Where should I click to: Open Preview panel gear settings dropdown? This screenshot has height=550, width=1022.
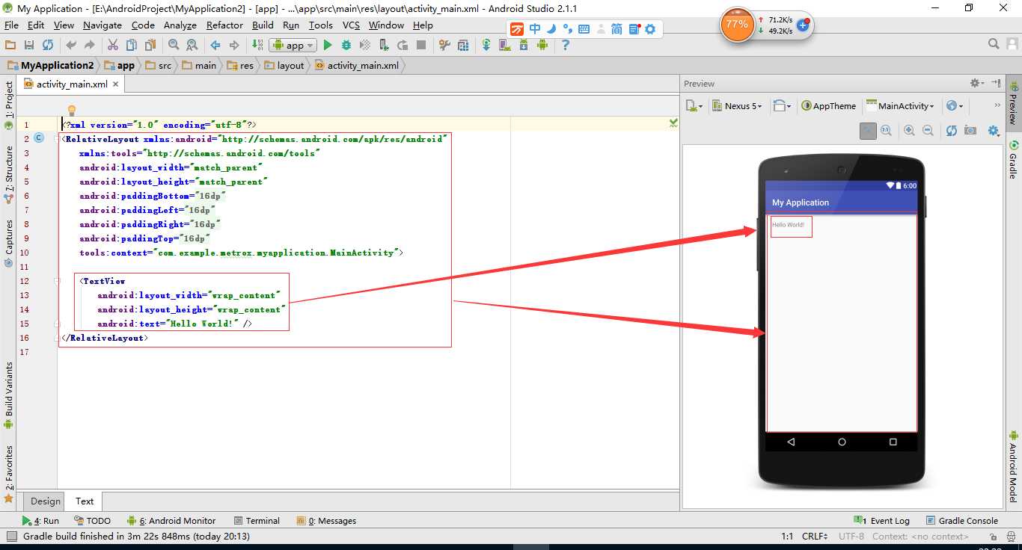pyautogui.click(x=977, y=83)
